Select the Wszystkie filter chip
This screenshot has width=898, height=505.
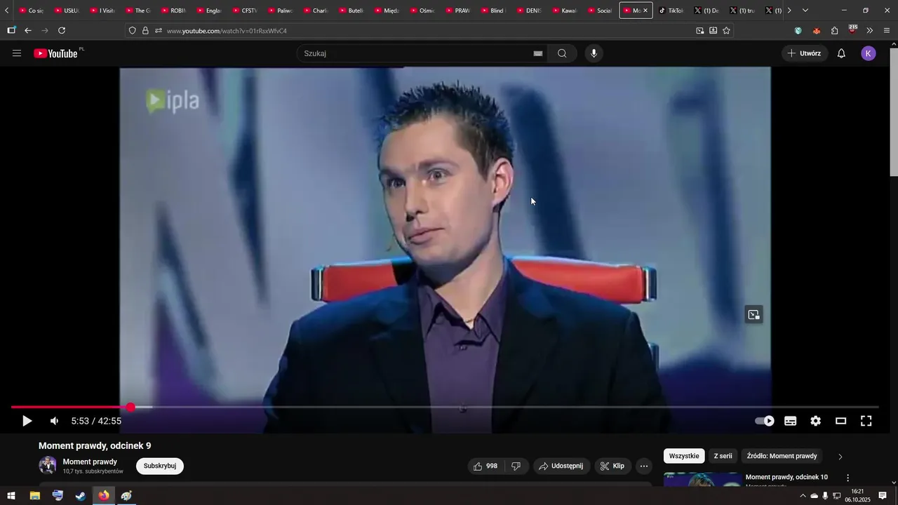tap(684, 456)
